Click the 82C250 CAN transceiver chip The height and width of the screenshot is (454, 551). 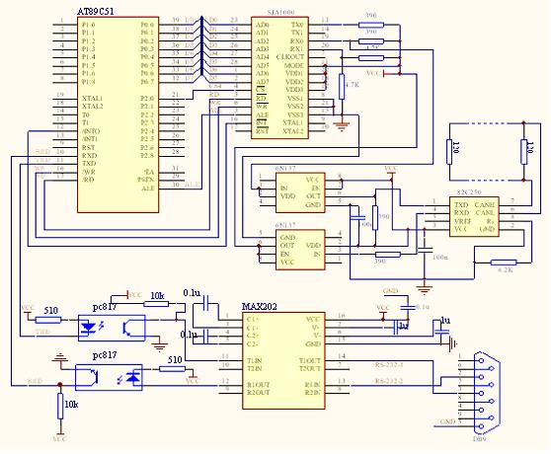[x=474, y=216]
